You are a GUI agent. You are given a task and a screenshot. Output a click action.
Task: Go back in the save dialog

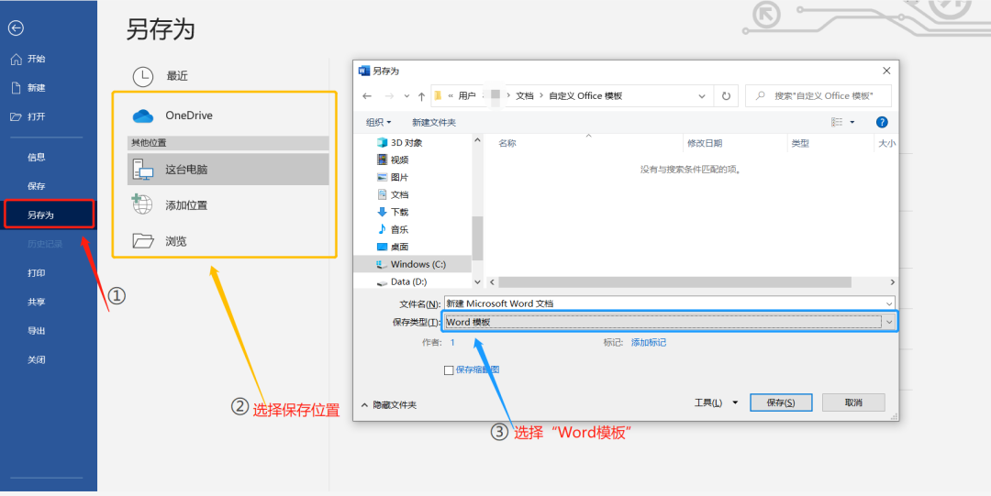pyautogui.click(x=367, y=96)
